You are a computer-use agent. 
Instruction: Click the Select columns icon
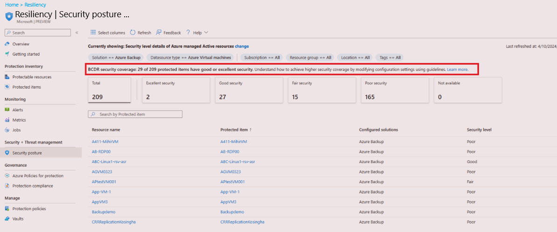(x=93, y=33)
